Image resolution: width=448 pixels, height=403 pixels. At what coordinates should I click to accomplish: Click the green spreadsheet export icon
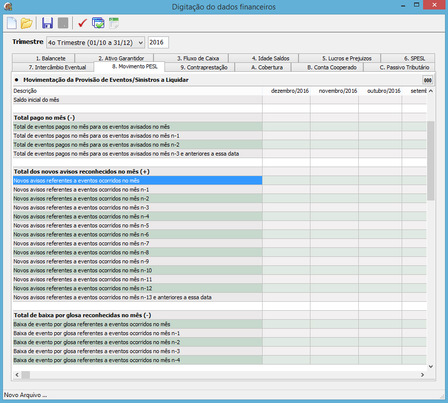pos(114,23)
